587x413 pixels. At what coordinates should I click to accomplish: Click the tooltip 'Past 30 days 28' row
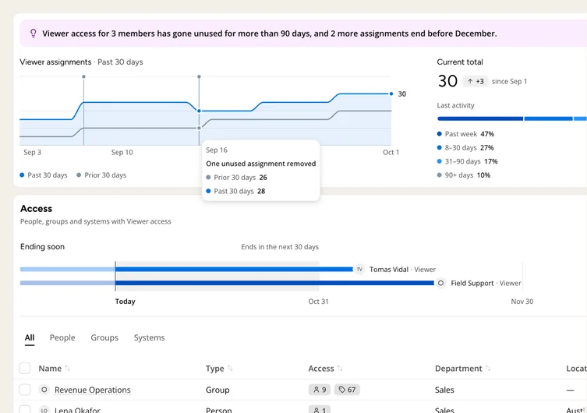point(235,191)
